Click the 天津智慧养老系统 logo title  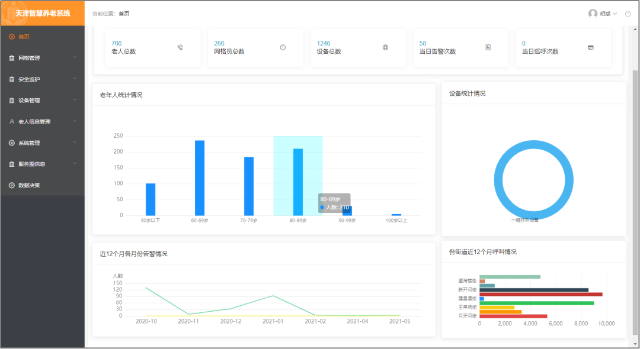[43, 13]
